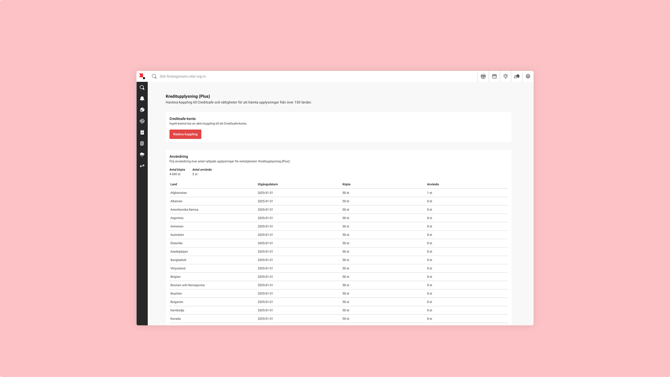Click the Utgångsdatum column header
Viewport: 670px width, 377px height.
(268, 184)
